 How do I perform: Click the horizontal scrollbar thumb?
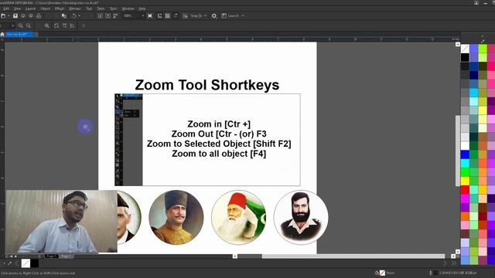353,256
